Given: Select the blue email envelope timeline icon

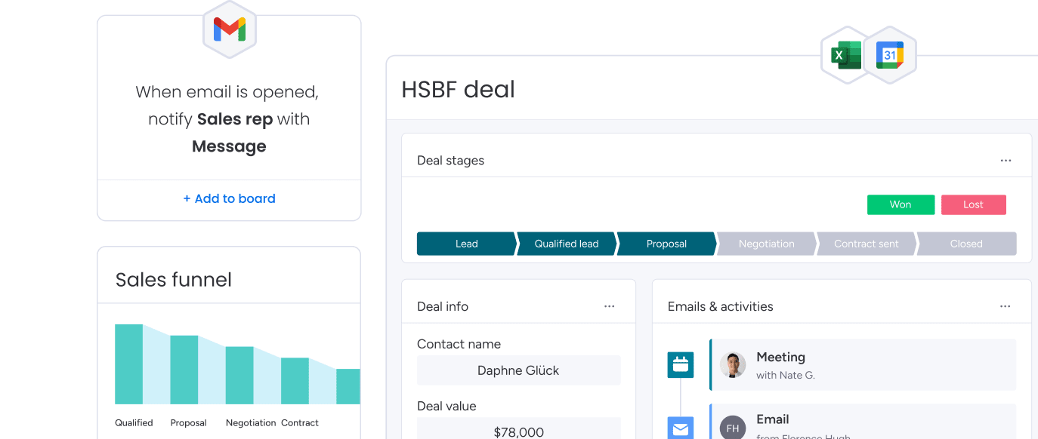Looking at the screenshot, I should [681, 428].
